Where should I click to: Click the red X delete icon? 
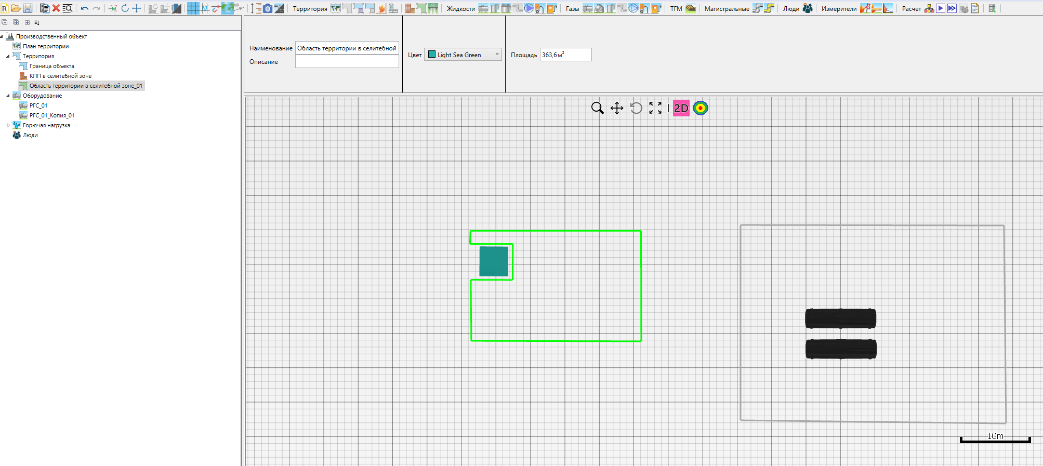pos(56,8)
